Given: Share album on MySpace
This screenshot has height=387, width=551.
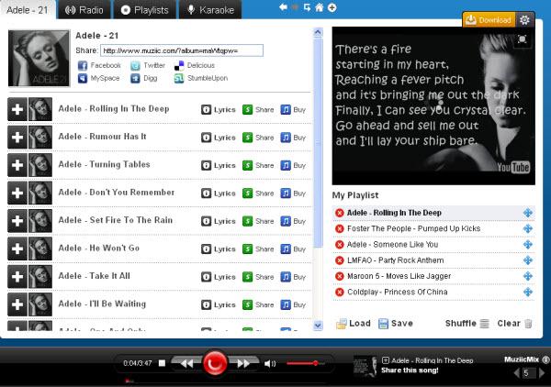Looking at the screenshot, I should click(98, 78).
